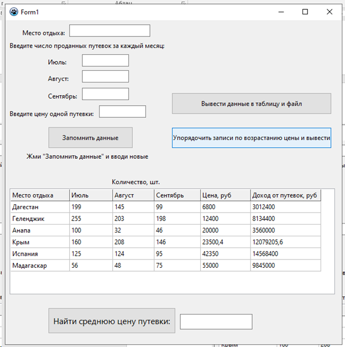Focus the ticket price input field
345x347 pixels.
pyautogui.click(x=122, y=112)
